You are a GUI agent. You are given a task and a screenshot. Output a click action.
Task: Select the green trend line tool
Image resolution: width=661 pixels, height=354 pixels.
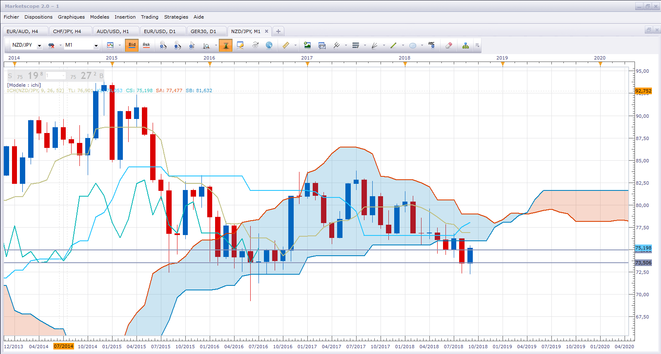(393, 45)
